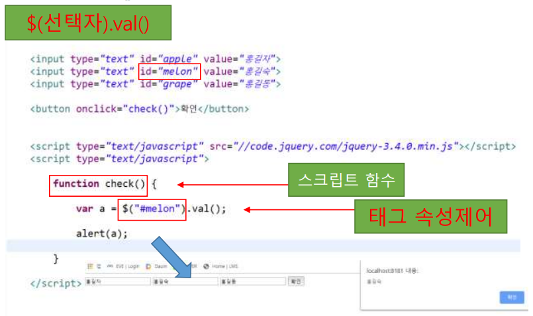Viewport: 533px width, 316px height.
Task: Click the apps grid bookmark icon
Action: coord(90,266)
